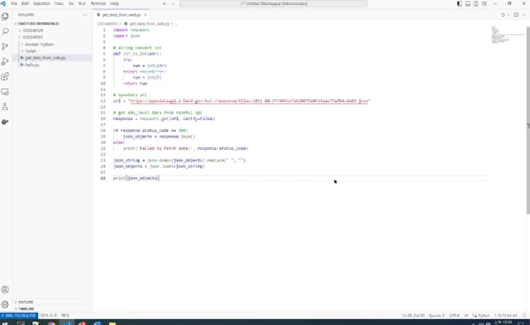The height and width of the screenshot is (325, 530).
Task: Click the opendata URL string on line 13
Action: point(249,101)
